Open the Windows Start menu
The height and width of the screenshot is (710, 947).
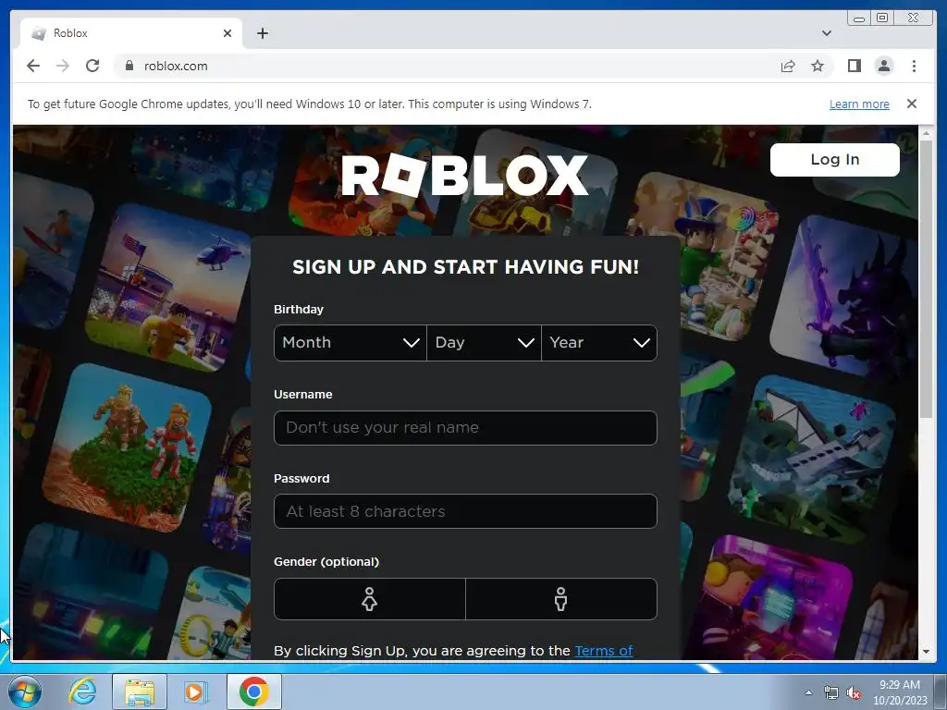[x=24, y=692]
